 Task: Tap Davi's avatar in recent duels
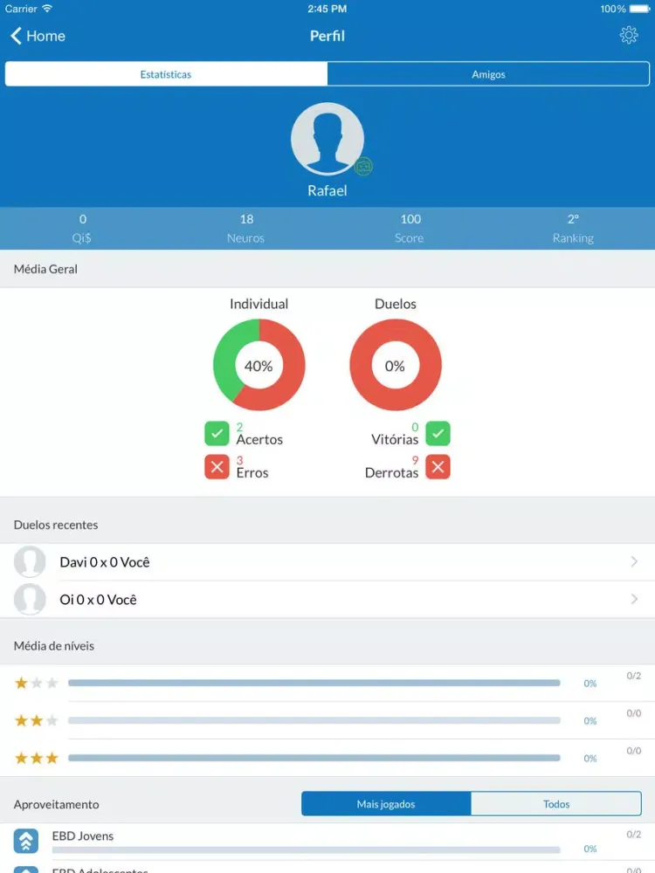tap(30, 561)
